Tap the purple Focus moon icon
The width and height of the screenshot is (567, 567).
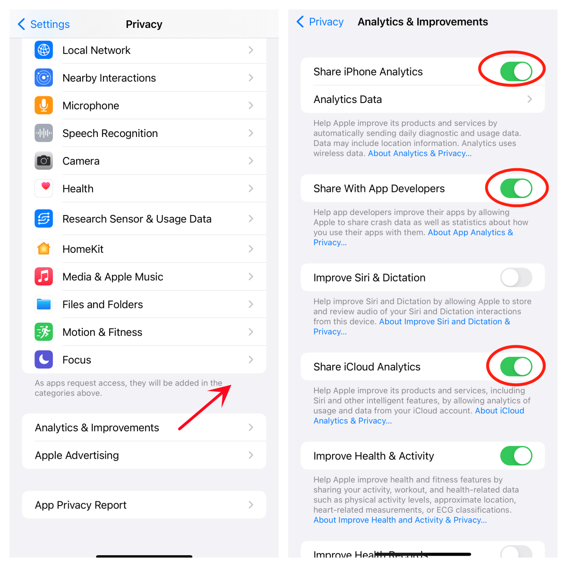point(43,360)
